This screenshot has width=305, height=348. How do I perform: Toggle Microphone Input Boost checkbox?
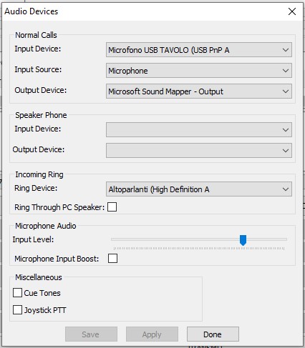112,258
